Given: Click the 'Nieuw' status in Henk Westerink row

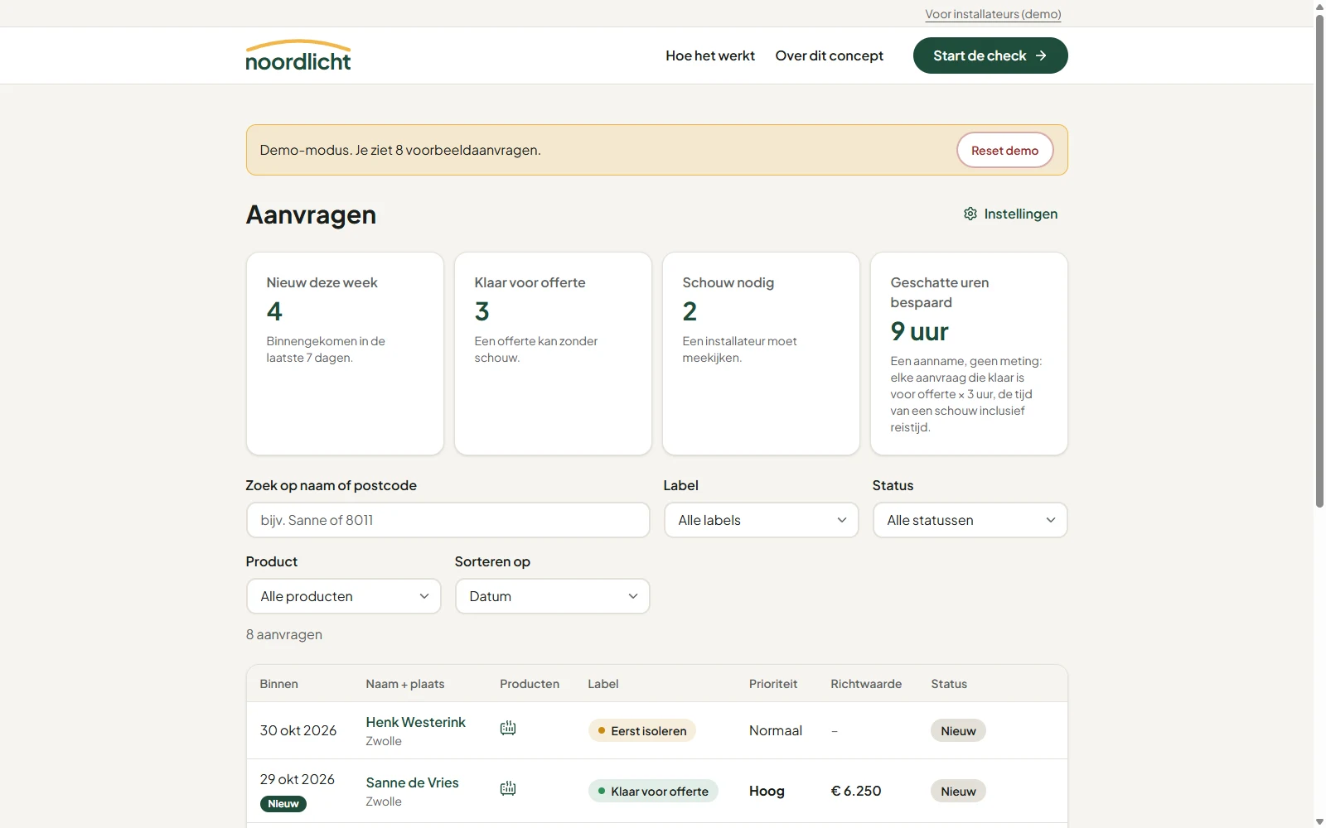Looking at the screenshot, I should coord(958,730).
